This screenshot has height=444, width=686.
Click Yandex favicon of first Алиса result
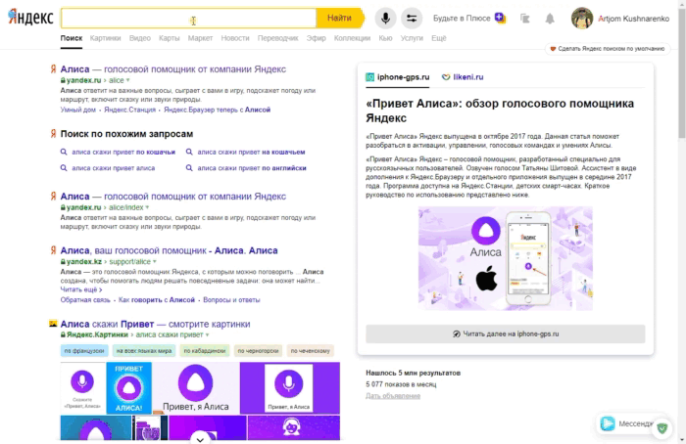coord(53,69)
